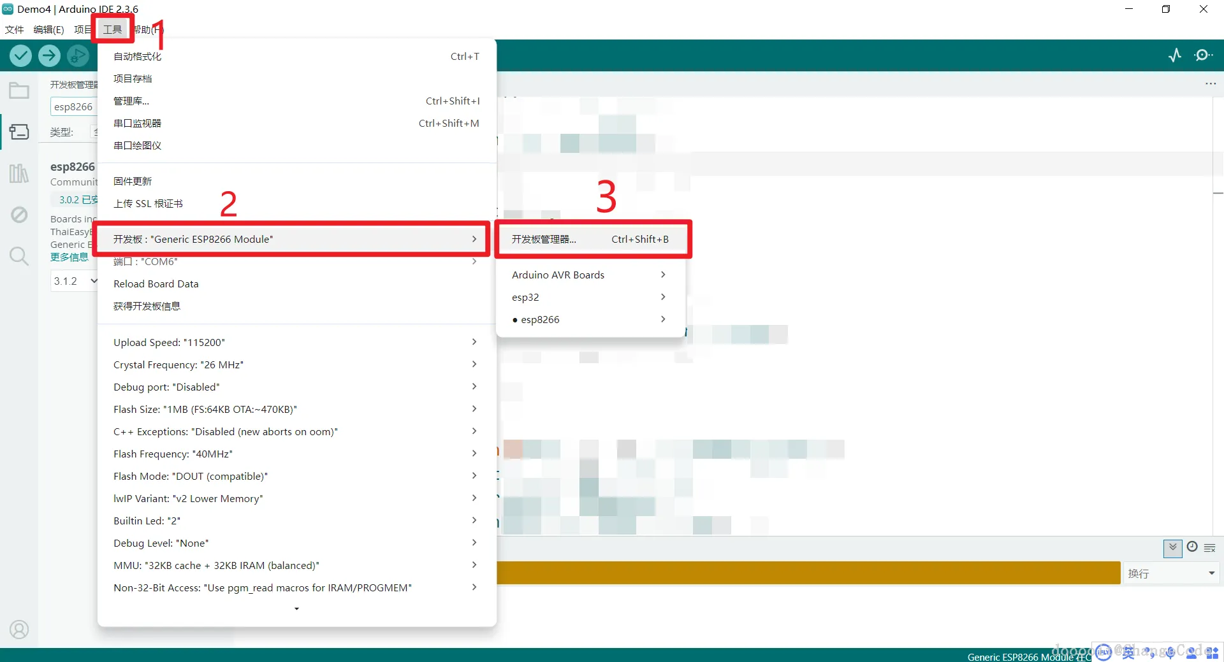
Task: Open the editor three-dots more menu
Action: (x=1211, y=83)
